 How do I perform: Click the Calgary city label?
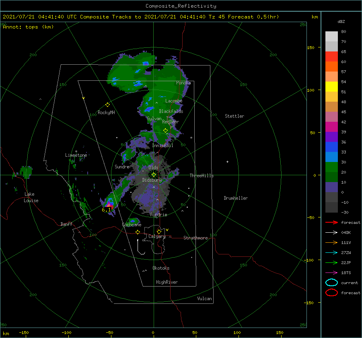tap(157, 236)
